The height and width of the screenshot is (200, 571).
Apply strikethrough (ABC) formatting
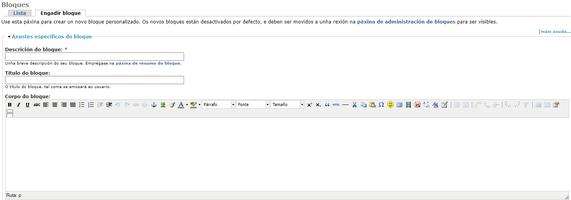37,105
